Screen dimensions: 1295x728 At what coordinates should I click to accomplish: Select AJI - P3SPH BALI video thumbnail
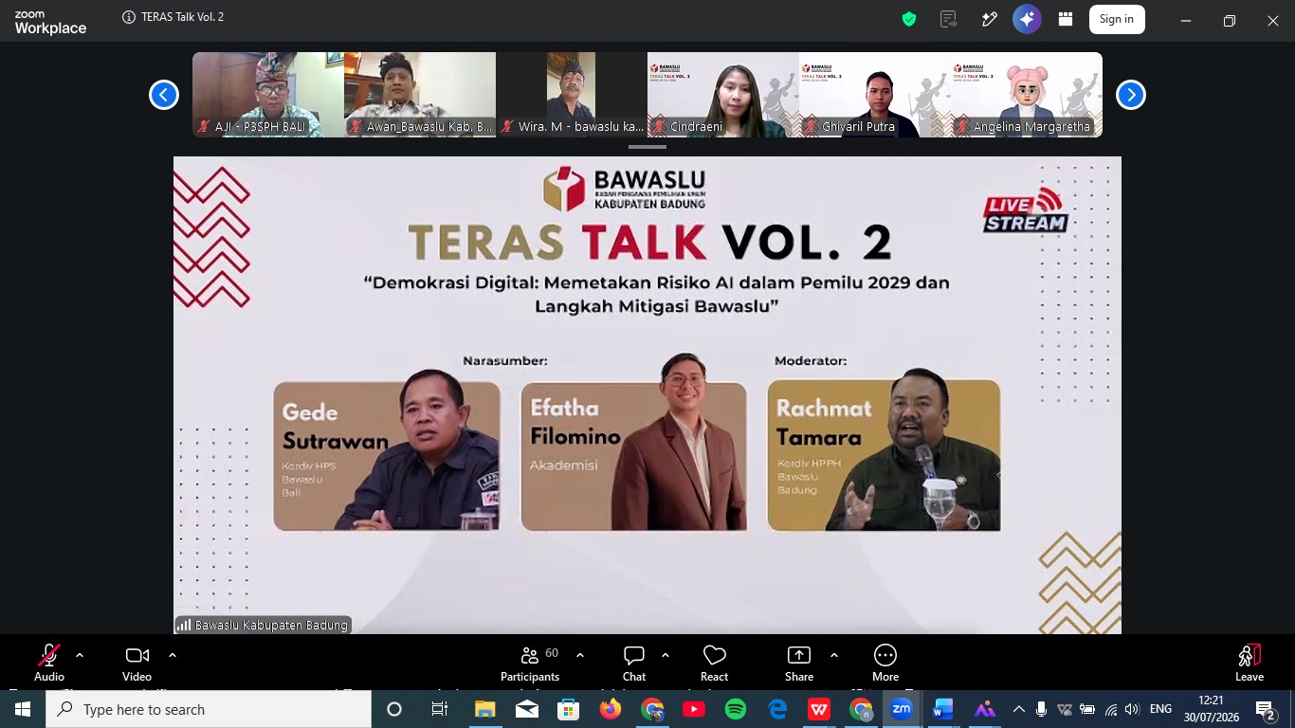click(x=268, y=95)
